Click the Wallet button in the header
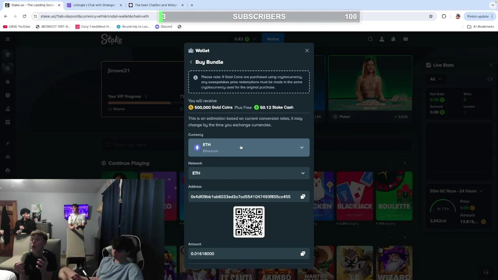The height and width of the screenshot is (280, 498). point(273,39)
